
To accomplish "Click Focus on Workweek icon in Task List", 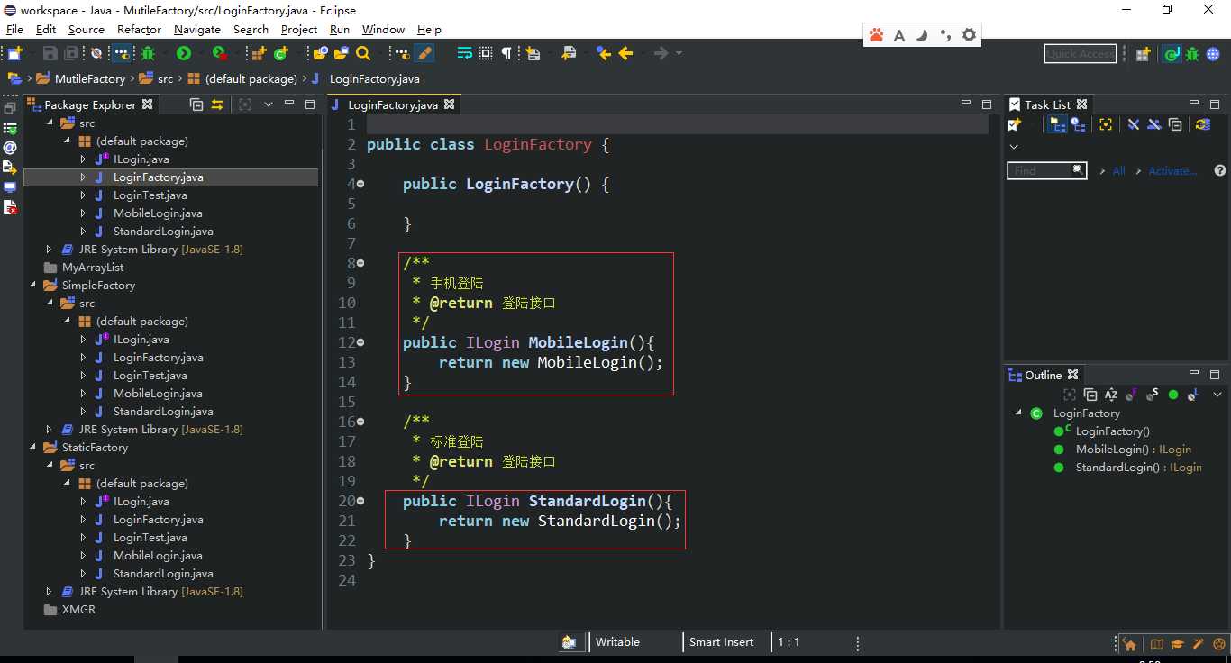I will click(x=1106, y=124).
